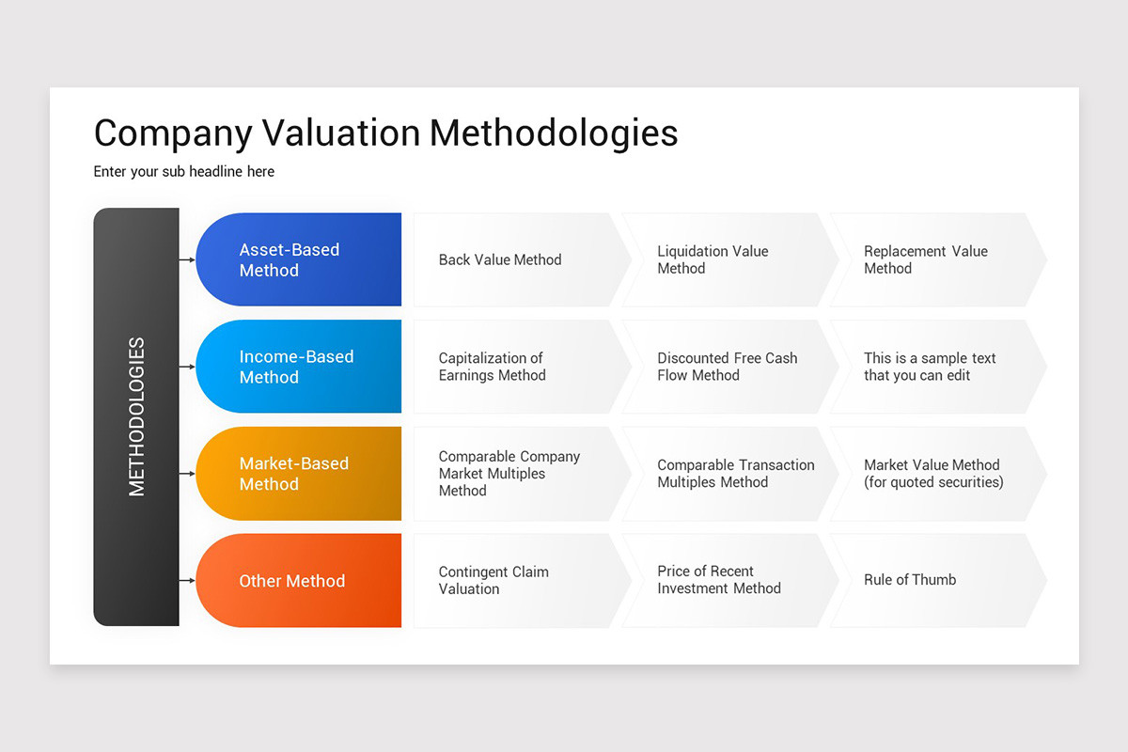Click the Back Value Method arrow box

(x=522, y=259)
